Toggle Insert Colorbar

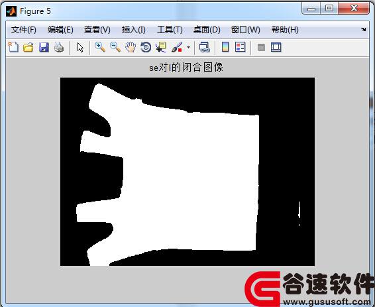tap(225, 47)
